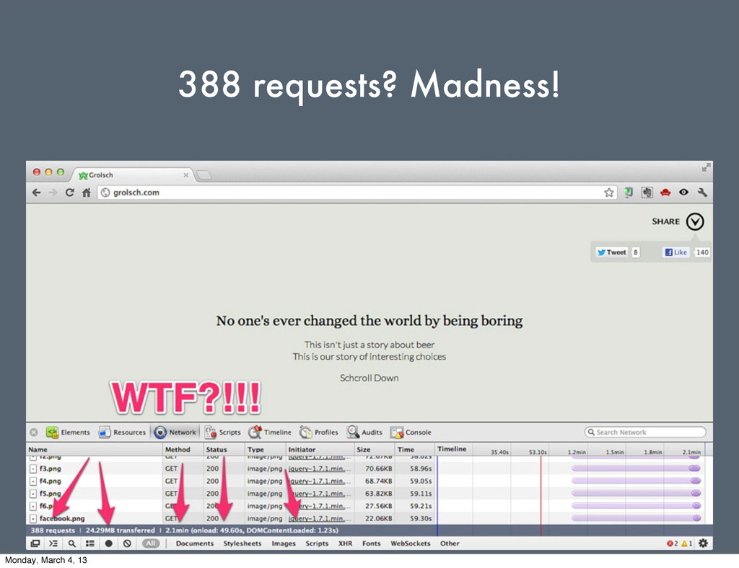Sort by the Name column header
The image size is (739, 568).
click(95, 449)
